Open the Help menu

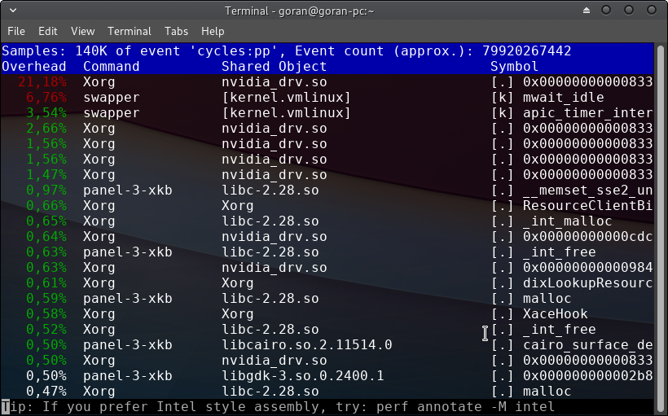pyautogui.click(x=213, y=31)
